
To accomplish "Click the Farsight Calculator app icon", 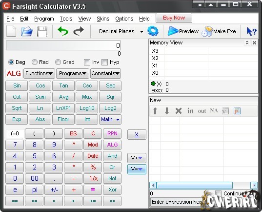I will [x=6, y=6].
